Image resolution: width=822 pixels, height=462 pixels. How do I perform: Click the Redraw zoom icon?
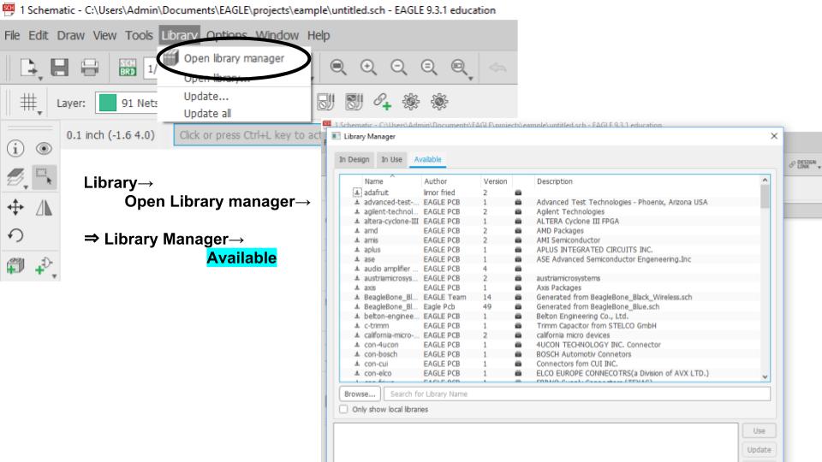(429, 67)
